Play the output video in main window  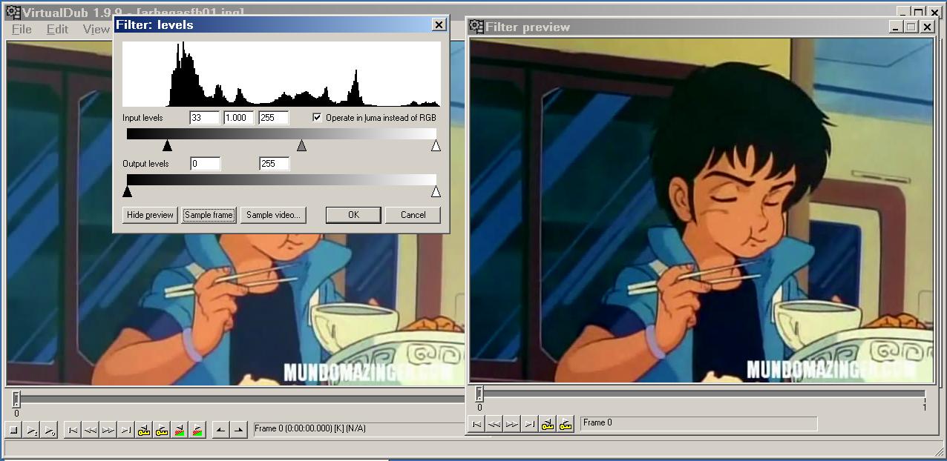(x=50, y=430)
